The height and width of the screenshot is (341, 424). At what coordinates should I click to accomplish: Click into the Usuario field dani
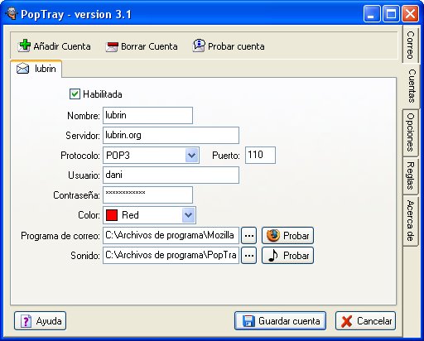(171, 175)
